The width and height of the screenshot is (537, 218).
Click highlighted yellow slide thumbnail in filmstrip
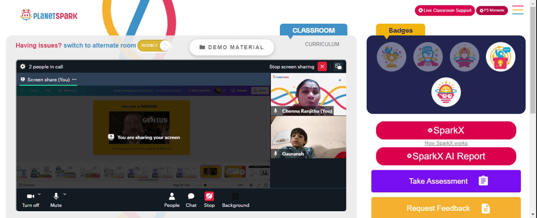[x=211, y=171]
